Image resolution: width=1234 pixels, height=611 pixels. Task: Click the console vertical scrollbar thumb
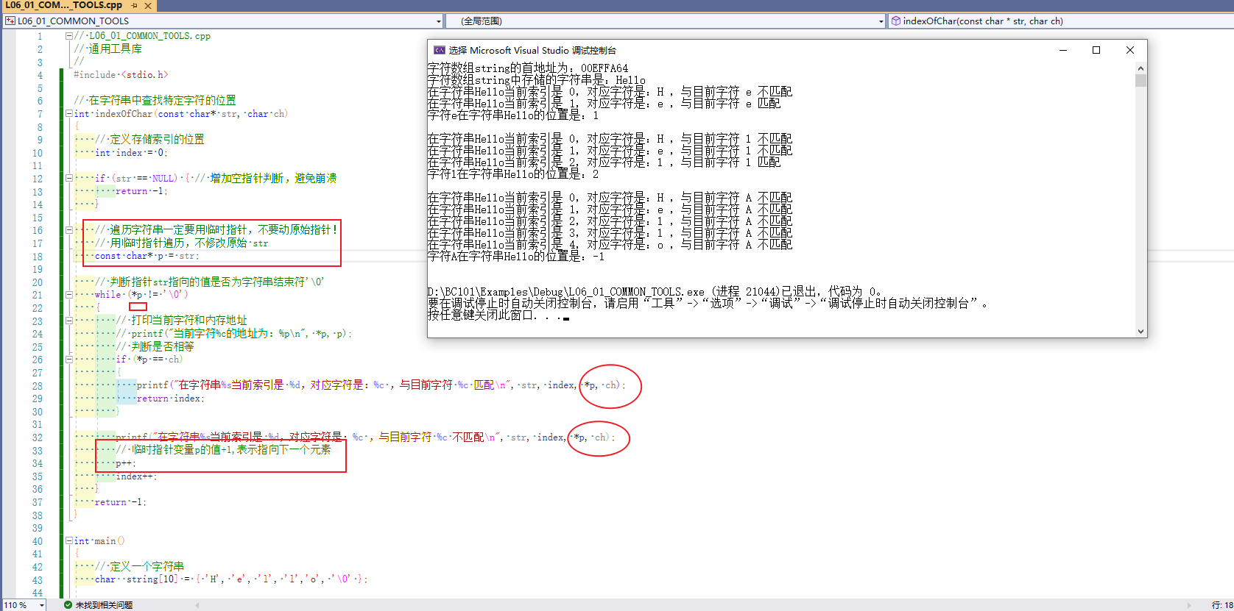1141,80
